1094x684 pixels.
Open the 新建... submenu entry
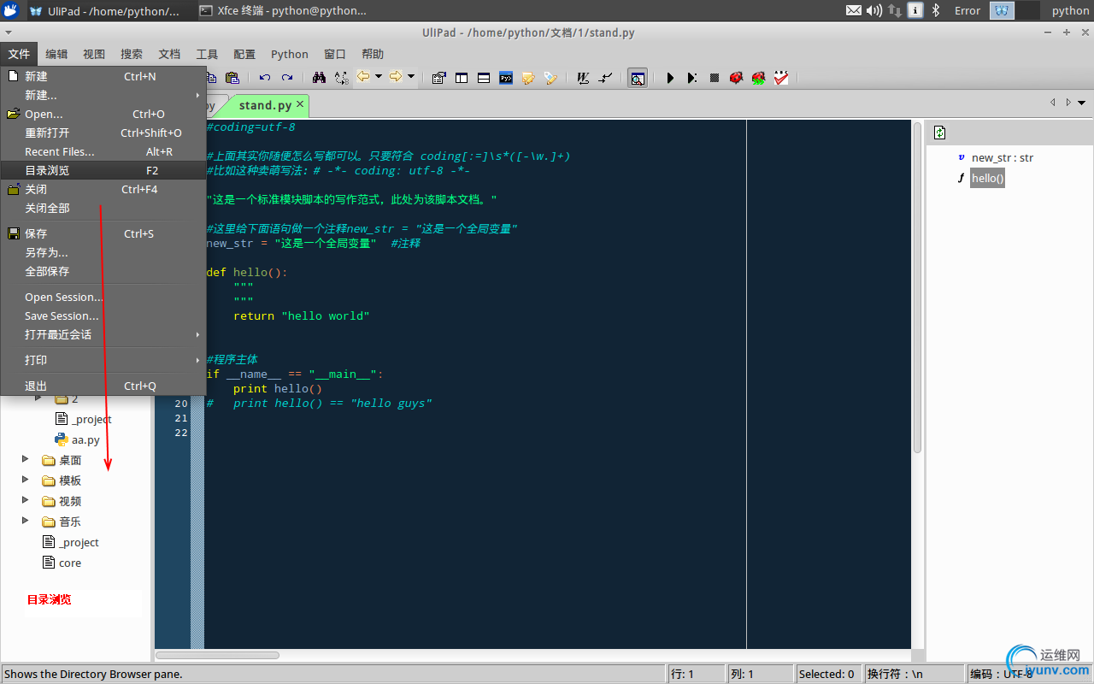click(x=103, y=95)
